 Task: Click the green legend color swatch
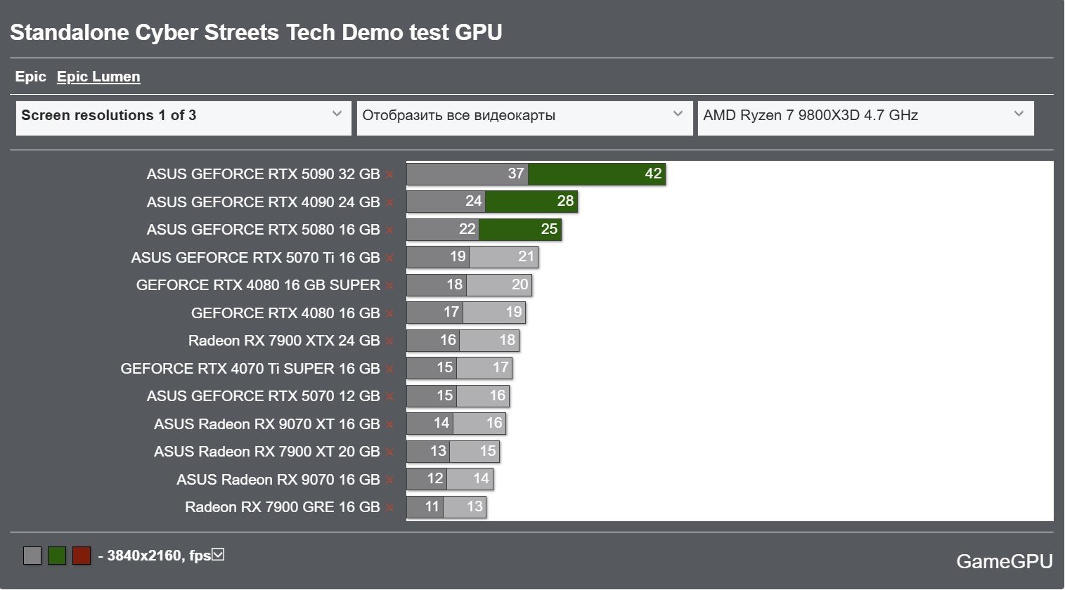pos(57,556)
